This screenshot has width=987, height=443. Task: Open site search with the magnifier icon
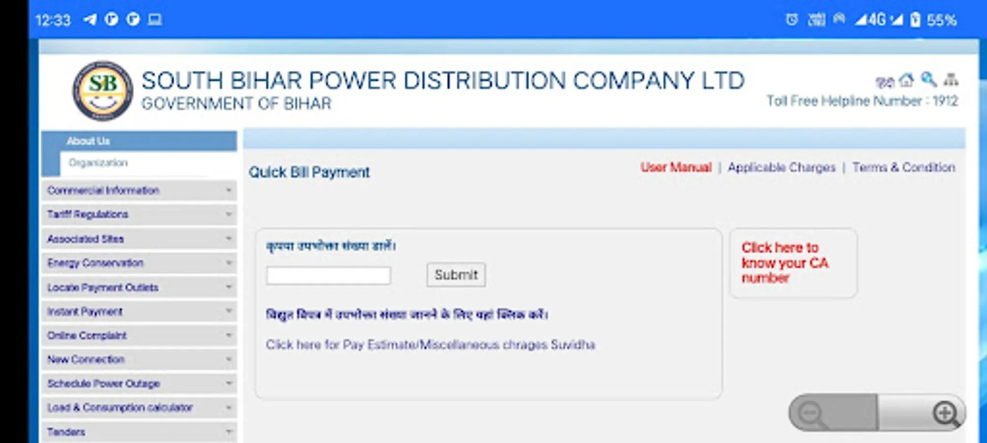point(929,79)
